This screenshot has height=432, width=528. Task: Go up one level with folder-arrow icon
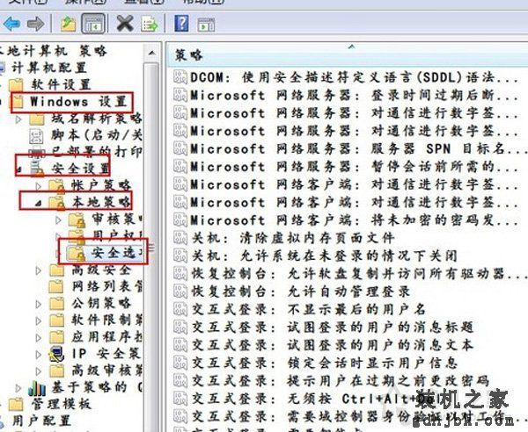coord(69,25)
